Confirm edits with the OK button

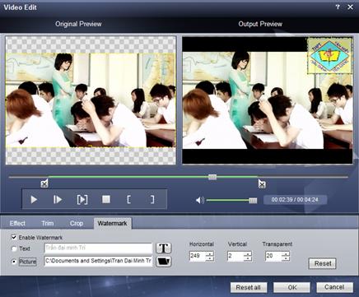292,287
